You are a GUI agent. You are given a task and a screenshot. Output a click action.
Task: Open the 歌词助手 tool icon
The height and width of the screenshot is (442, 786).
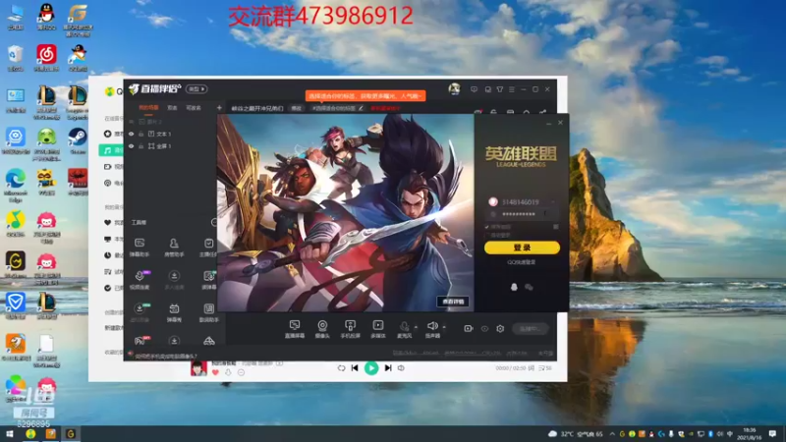[x=208, y=308]
